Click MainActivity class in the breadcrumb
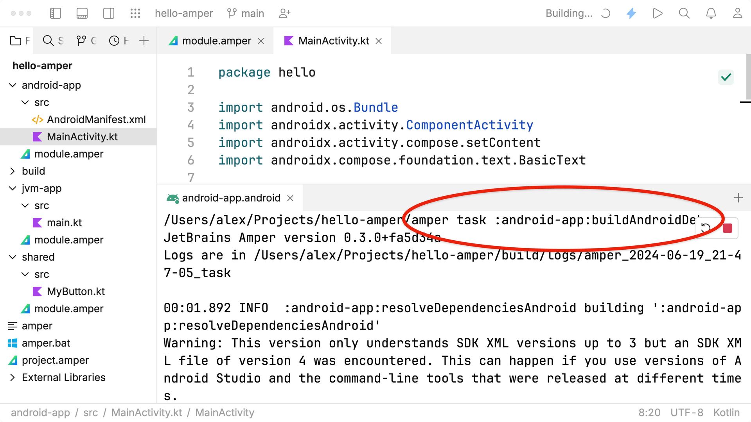This screenshot has height=422, width=751. [x=225, y=413]
